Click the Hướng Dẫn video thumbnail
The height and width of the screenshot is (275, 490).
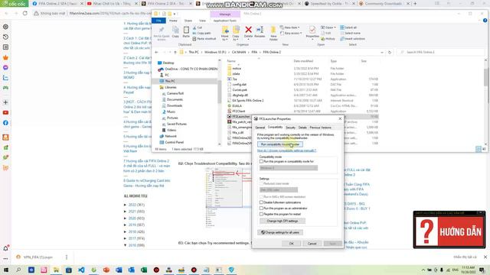pos(449,231)
